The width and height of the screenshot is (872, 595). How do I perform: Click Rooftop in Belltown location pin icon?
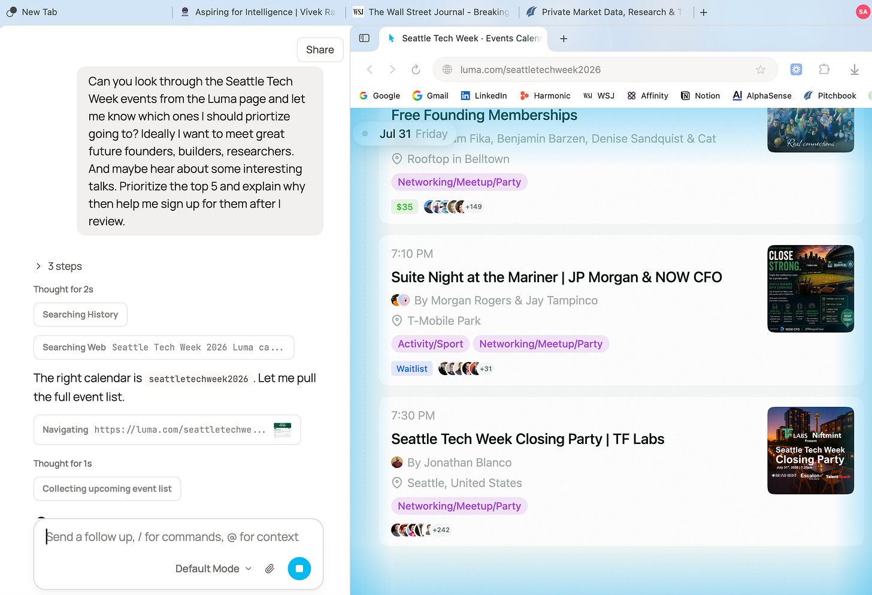pos(396,159)
